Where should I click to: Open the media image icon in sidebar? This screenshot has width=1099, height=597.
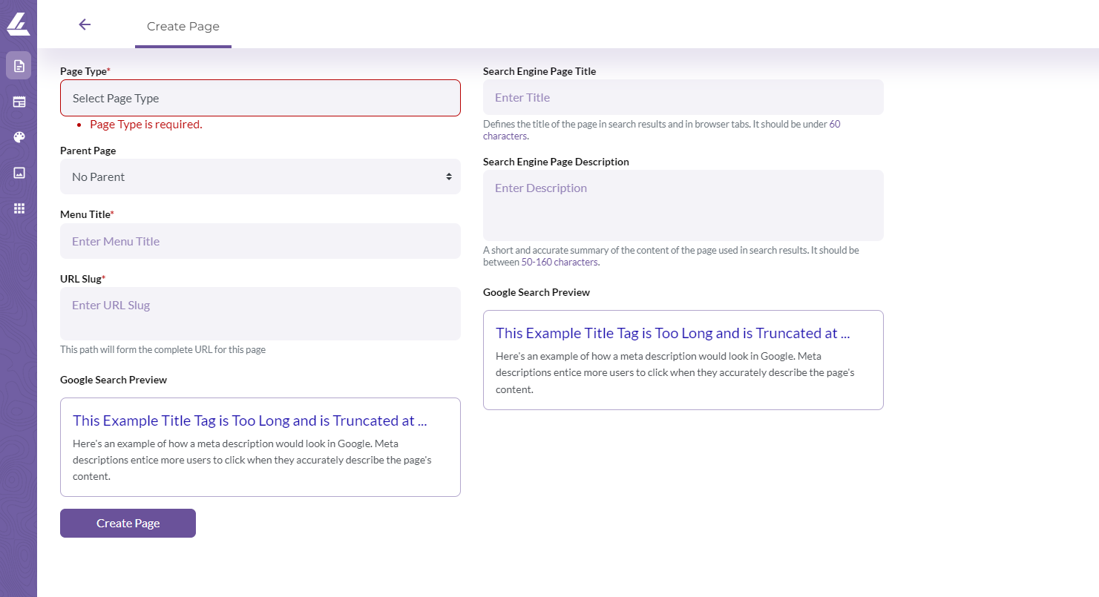pos(19,173)
